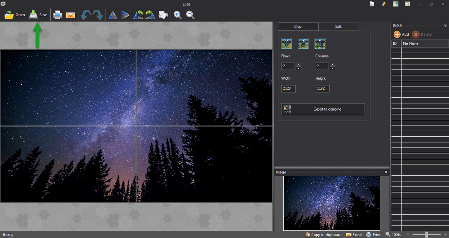Click Delete in the Batch panel
This screenshot has height=238, width=449.
pos(422,35)
